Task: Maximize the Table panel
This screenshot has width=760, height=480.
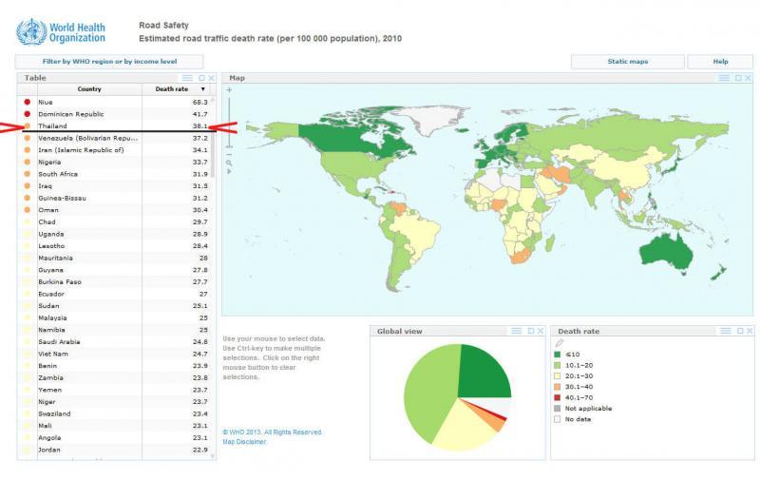Action: (x=201, y=78)
